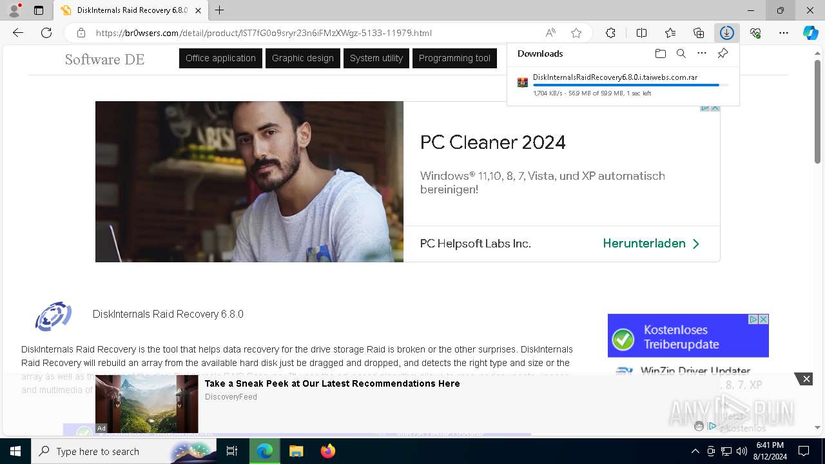
Task: Open File Explorer from taskbar
Action: tap(296, 451)
